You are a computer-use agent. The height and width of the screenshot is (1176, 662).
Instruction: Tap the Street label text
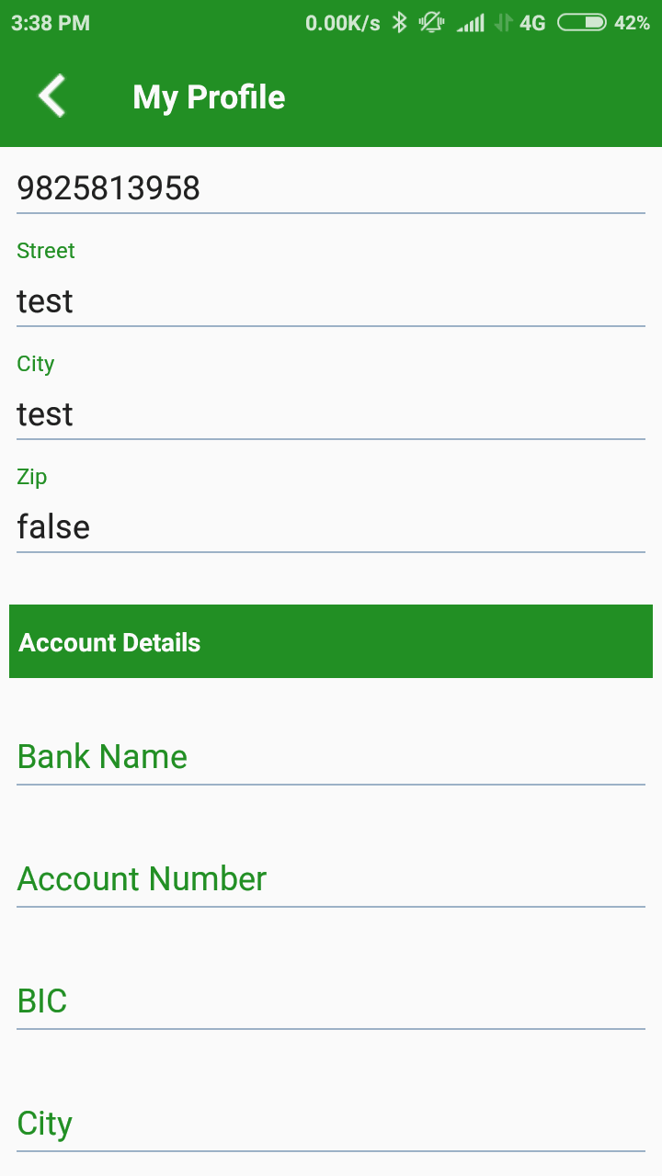[x=46, y=251]
